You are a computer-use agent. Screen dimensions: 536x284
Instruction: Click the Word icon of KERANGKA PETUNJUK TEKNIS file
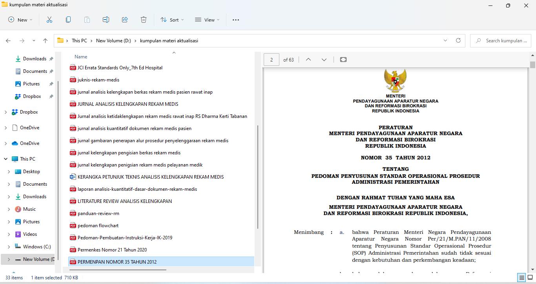click(x=73, y=177)
